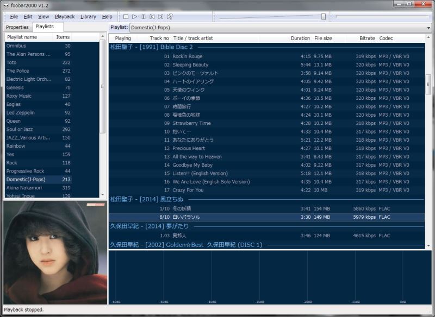Click the Previous track button

pos(152,17)
